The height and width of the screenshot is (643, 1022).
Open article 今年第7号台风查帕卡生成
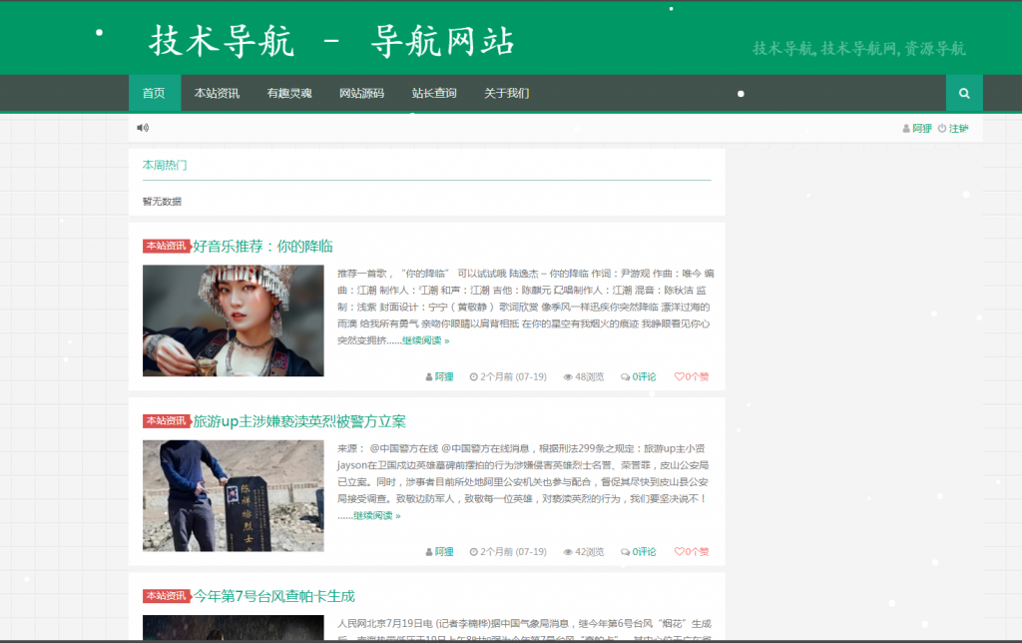pos(273,596)
